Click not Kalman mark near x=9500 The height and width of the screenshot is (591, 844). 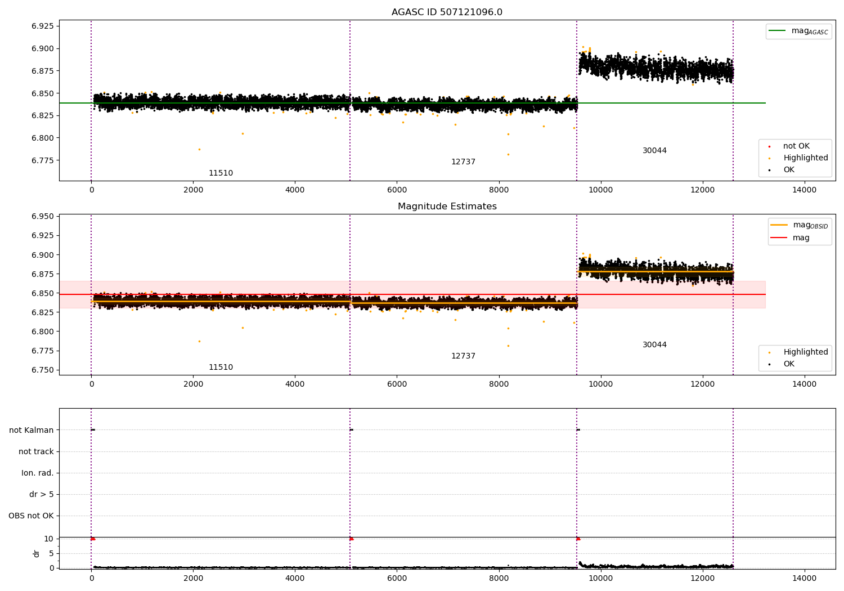tap(578, 430)
